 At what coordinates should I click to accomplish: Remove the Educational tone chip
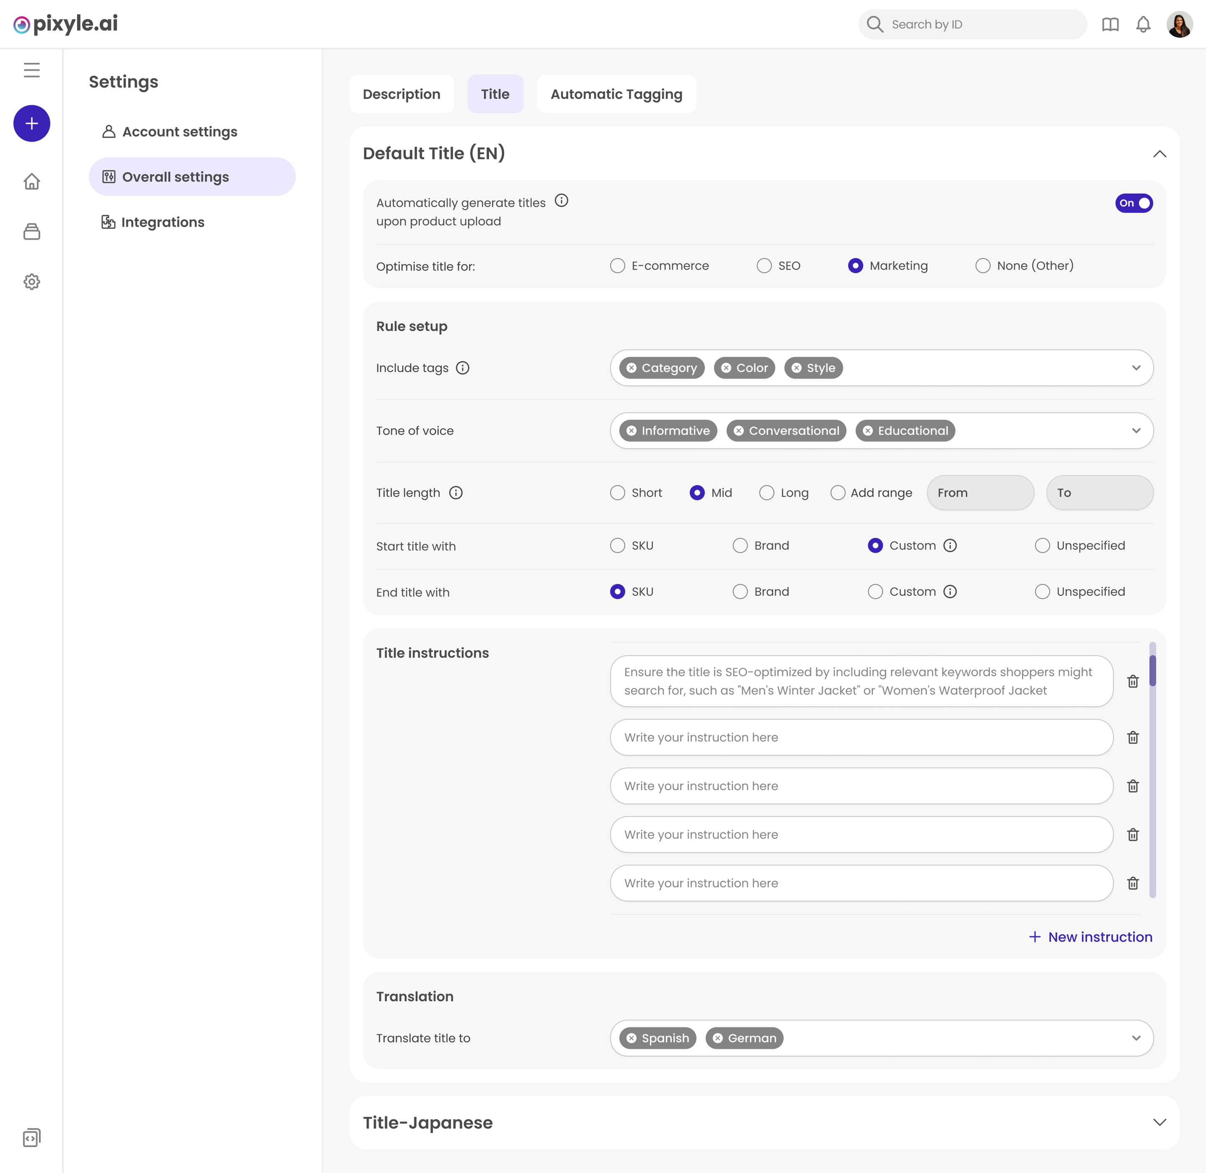tap(868, 431)
